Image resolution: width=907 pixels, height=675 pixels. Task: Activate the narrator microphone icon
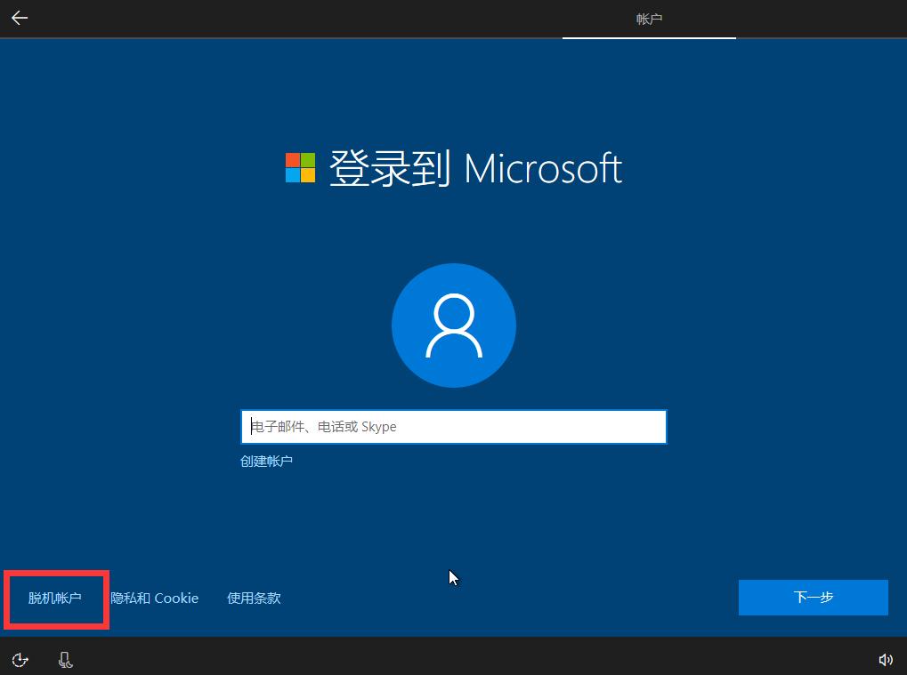coord(66,659)
